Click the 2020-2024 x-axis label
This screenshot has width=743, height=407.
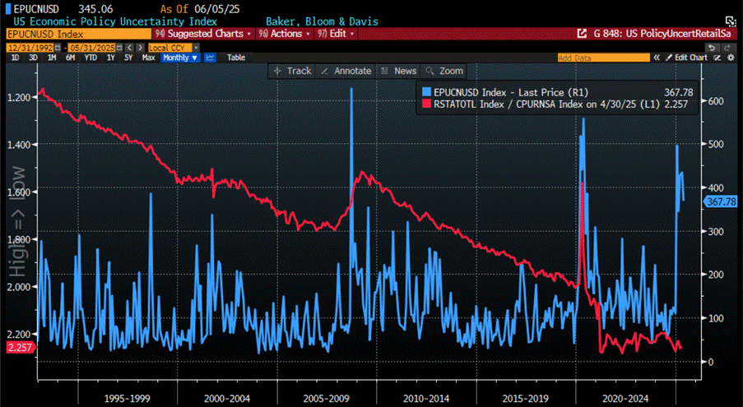625,399
